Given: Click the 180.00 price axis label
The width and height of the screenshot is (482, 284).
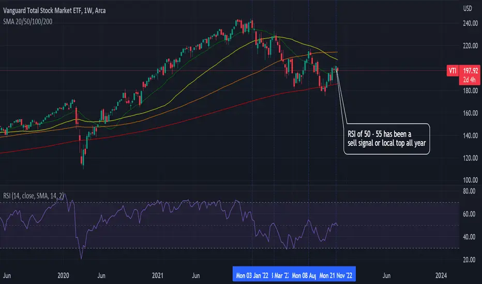Looking at the screenshot, I should coord(470,90).
